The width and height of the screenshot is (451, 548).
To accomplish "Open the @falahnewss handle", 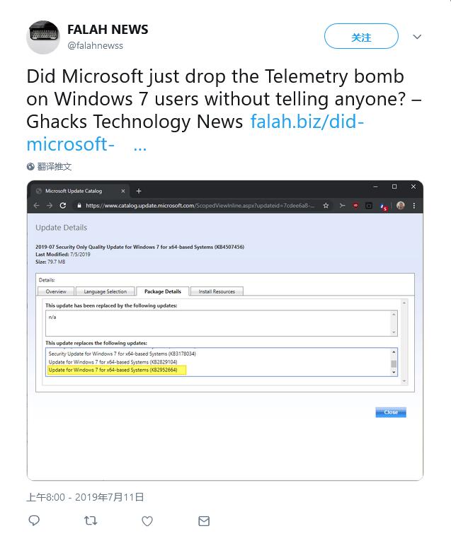I will click(95, 45).
